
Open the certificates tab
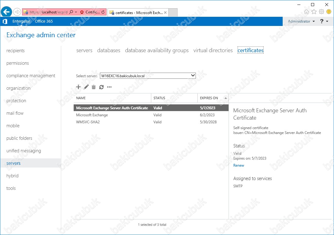251,50
